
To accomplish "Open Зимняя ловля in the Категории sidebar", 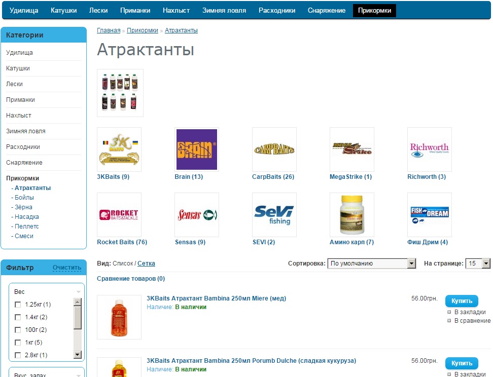I will pyautogui.click(x=26, y=131).
